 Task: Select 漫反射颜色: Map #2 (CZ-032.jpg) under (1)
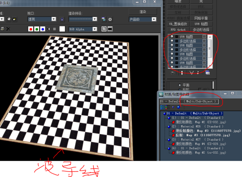point(200,122)
